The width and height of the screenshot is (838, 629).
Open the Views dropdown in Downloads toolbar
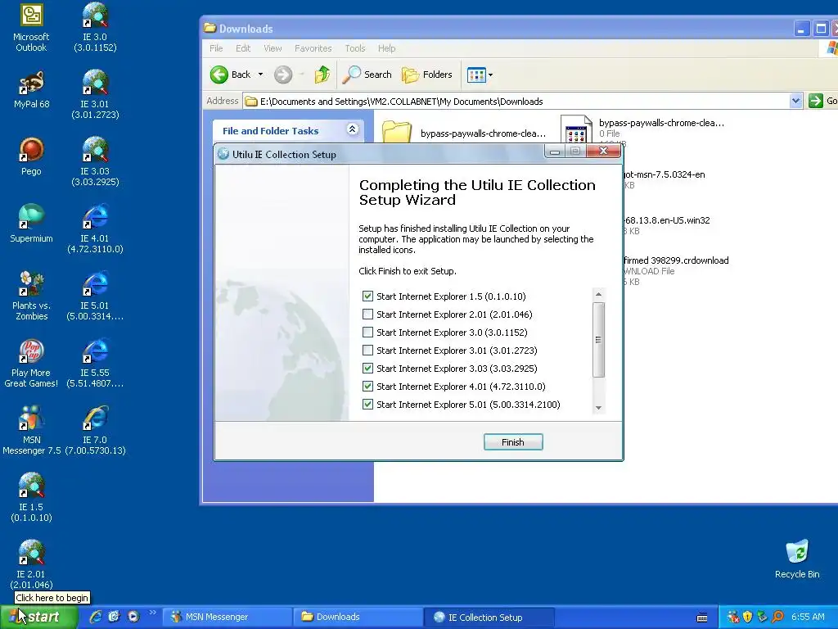491,75
